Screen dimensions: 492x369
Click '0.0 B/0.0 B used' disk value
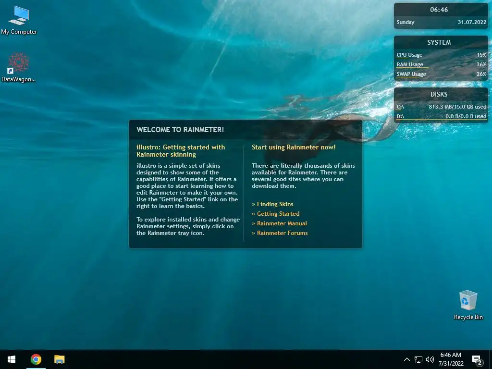pyautogui.click(x=466, y=116)
